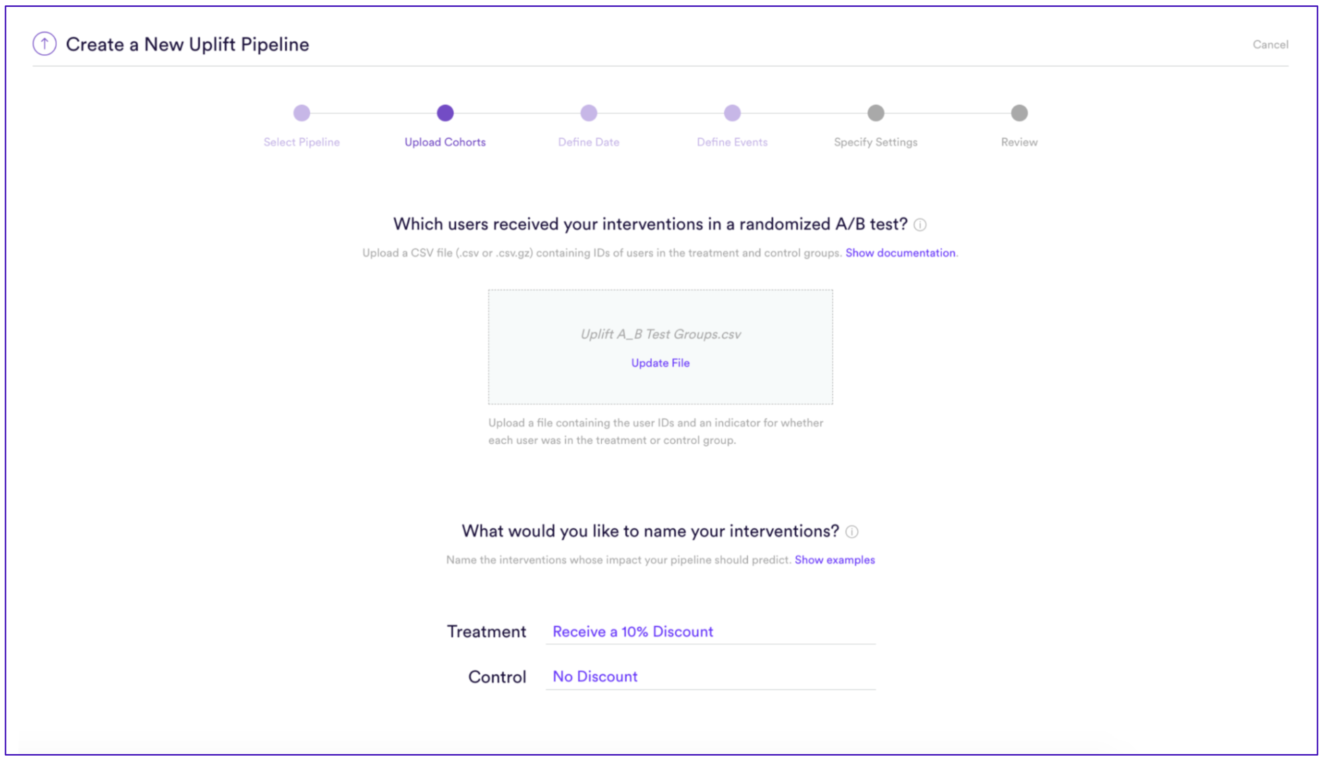Click the Review step circle
Image resolution: width=1324 pixels, height=759 pixels.
(1019, 113)
